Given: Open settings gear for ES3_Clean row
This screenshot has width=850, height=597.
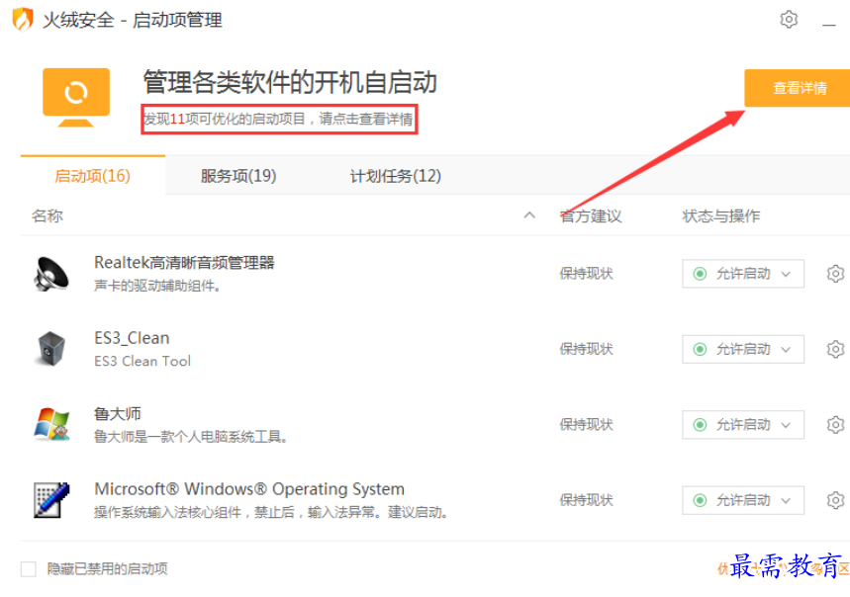Looking at the screenshot, I should point(835,349).
